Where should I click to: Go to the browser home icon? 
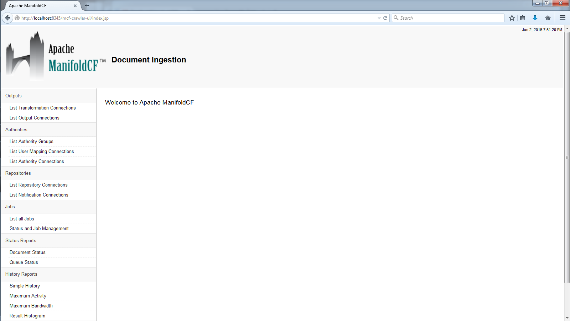[548, 18]
